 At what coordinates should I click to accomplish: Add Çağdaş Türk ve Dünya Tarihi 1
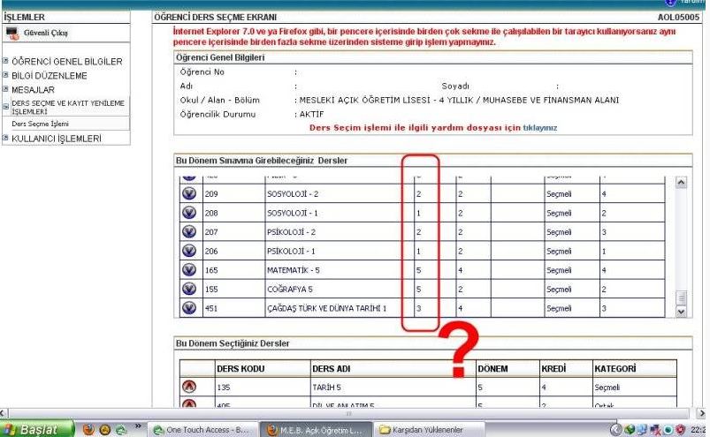pos(189,308)
